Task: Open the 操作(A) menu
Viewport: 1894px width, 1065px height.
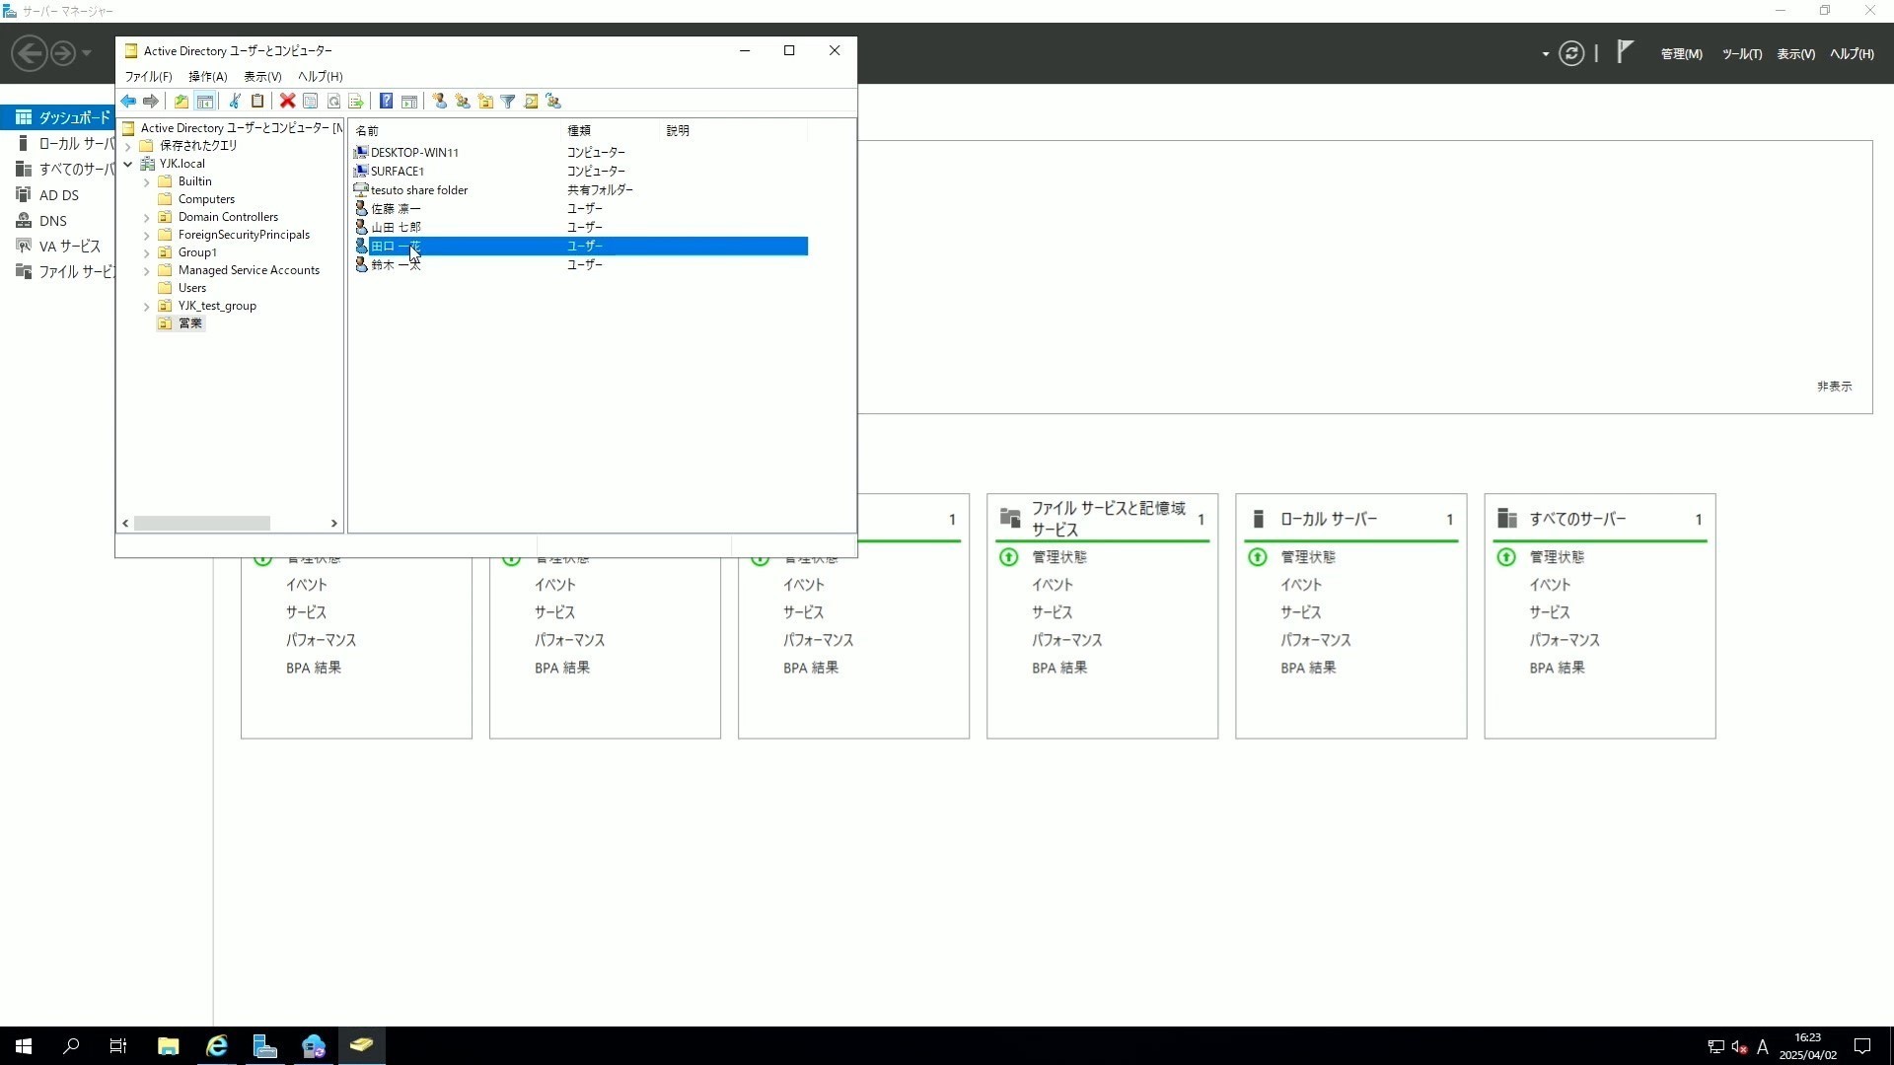Action: pyautogui.click(x=207, y=76)
